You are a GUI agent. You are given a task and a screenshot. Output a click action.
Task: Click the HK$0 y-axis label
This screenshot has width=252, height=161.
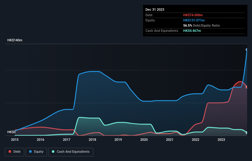click(11, 132)
